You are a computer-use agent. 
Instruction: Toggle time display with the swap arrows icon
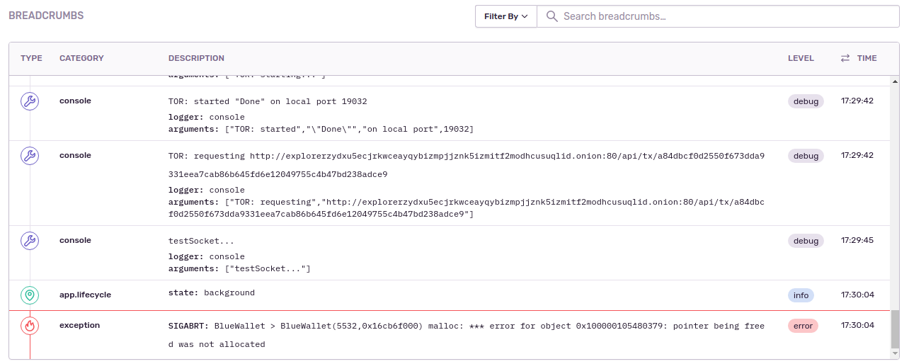tap(845, 58)
